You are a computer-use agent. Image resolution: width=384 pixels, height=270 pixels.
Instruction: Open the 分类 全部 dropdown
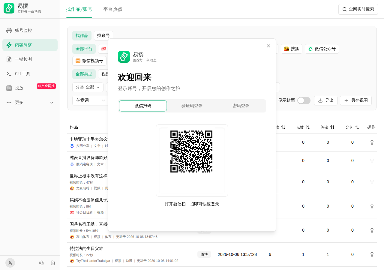click(88, 87)
